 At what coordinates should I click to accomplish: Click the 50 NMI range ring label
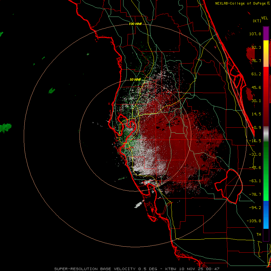135,80
